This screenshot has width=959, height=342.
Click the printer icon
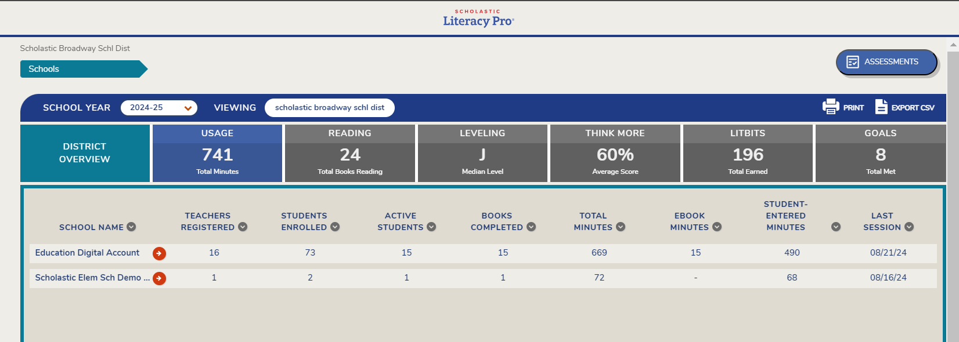click(831, 107)
